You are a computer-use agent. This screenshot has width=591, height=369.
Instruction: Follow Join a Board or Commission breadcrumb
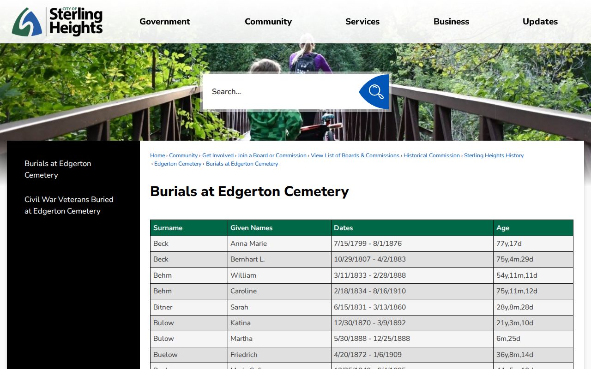point(272,155)
